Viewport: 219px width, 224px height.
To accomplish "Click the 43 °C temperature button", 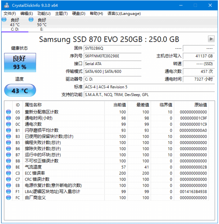I will click(x=20, y=91).
